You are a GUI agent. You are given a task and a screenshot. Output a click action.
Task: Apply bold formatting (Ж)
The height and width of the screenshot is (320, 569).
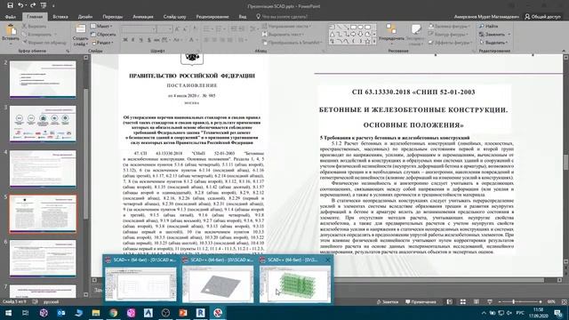[125, 40]
